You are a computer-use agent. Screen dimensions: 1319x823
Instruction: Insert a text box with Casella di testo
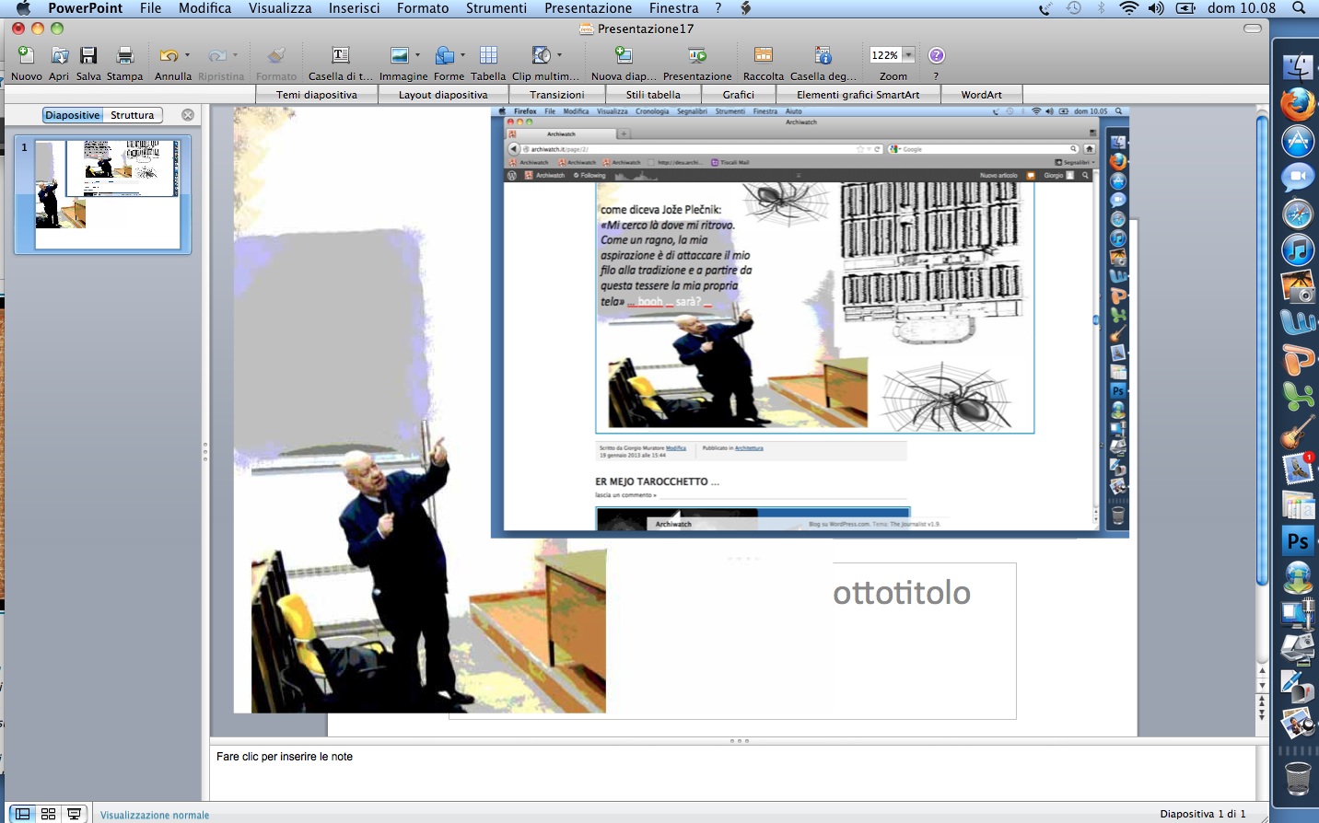click(340, 56)
